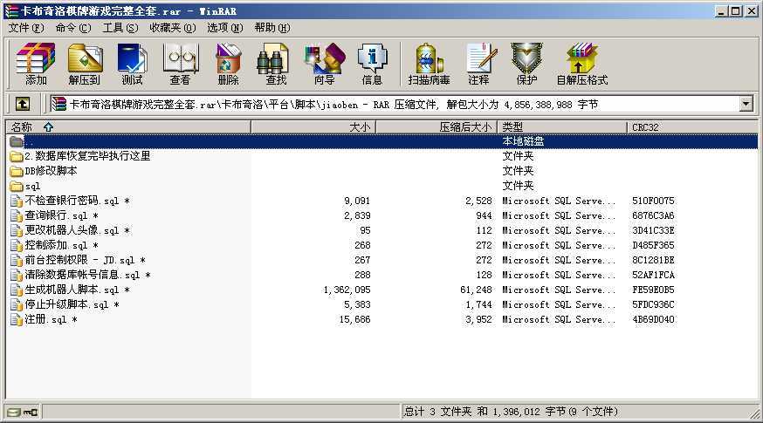Open the Find (查找) binoculars tool
The height and width of the screenshot is (423, 763).
click(x=275, y=64)
